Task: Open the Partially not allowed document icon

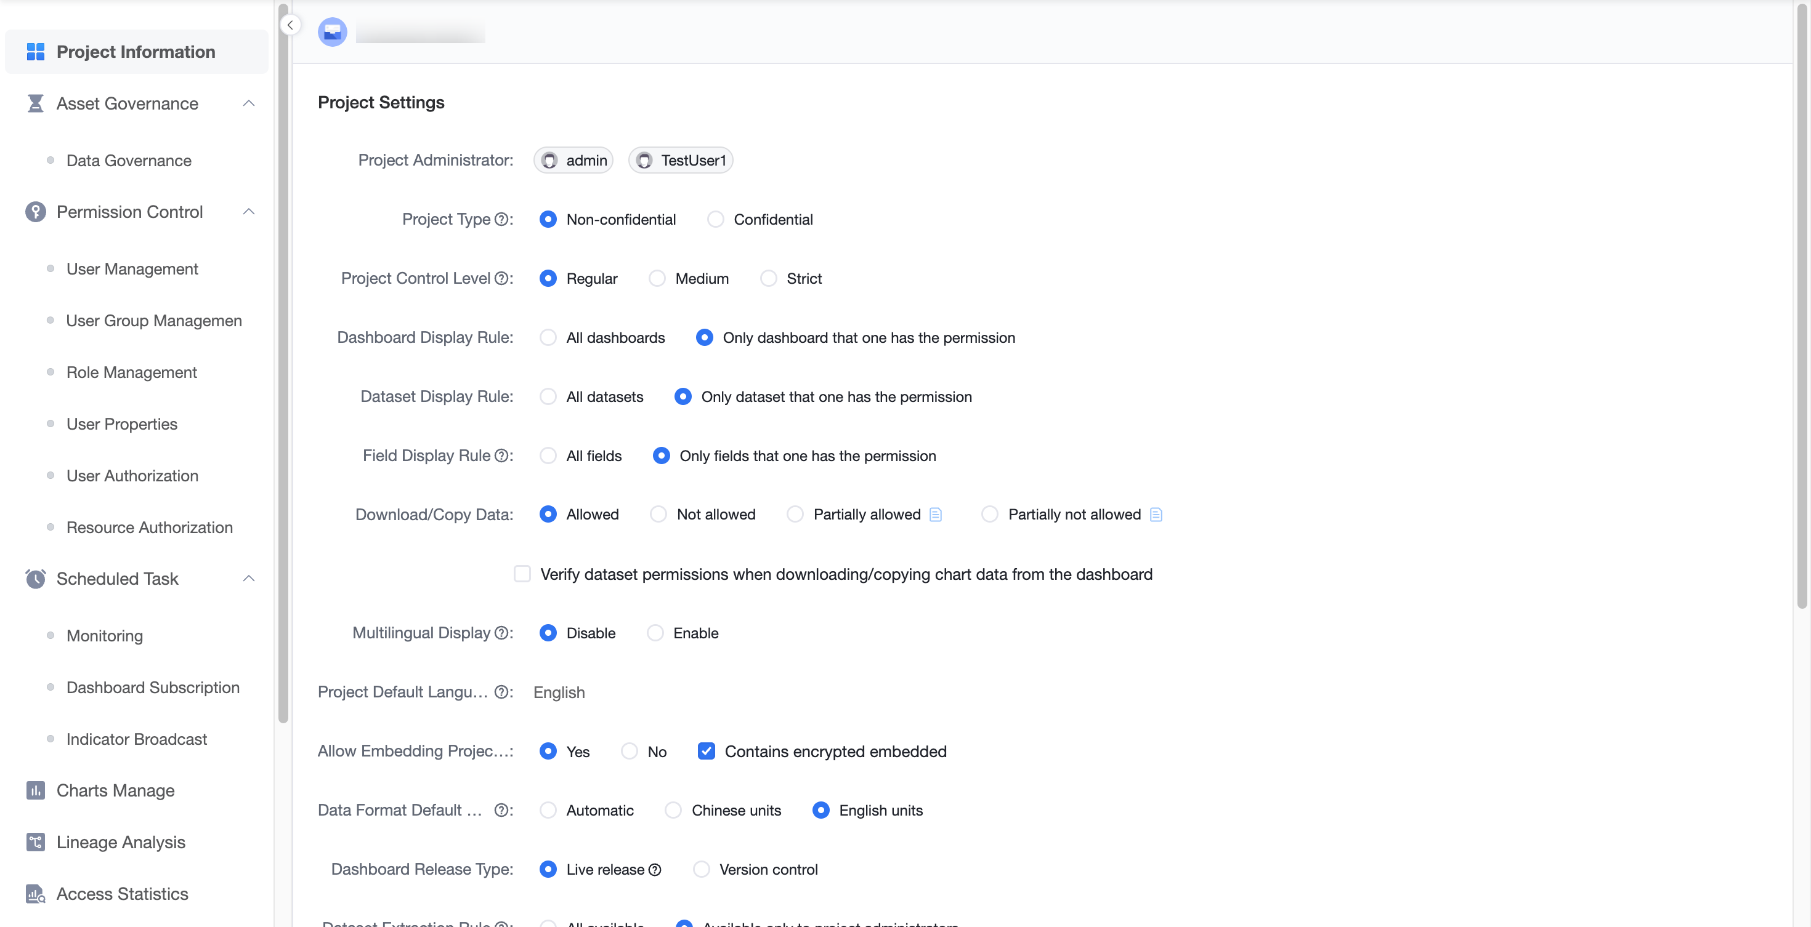Action: 1156,515
